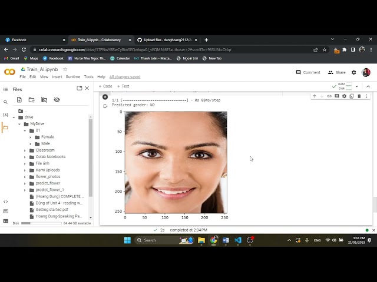Upload a file to session storage
Viewport: 377px width, 282px height.
point(19,100)
